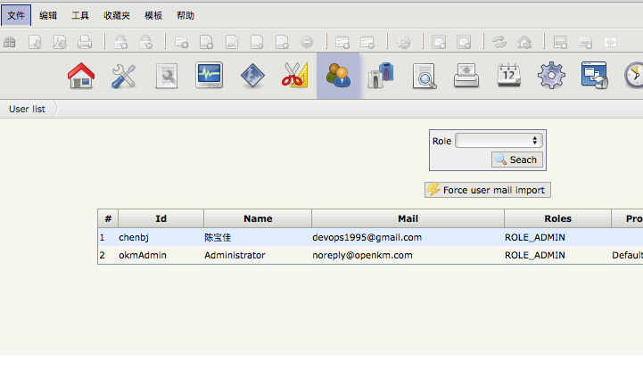Click the gear settings icon
643x385 pixels.
[x=551, y=76]
